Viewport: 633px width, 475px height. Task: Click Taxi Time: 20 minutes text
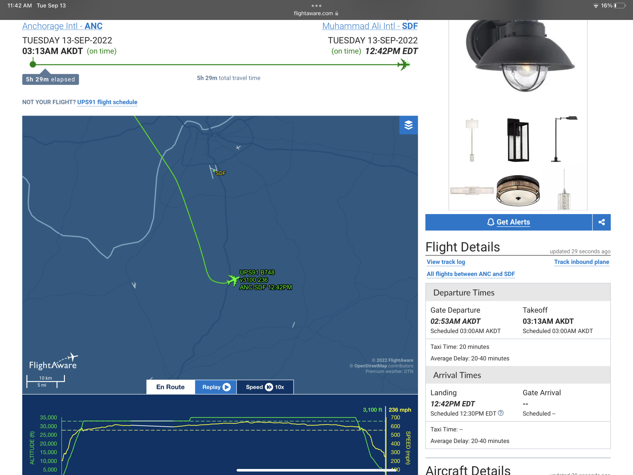[x=460, y=347]
